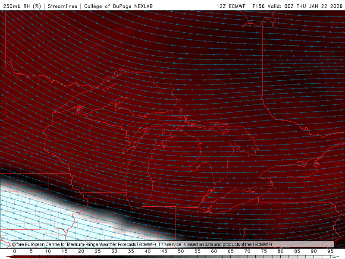This screenshot has height=259, width=345.
Task: Select the "25" value on the scale
Action: (98, 251)
